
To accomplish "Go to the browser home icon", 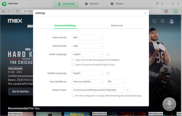I will 3,11.
